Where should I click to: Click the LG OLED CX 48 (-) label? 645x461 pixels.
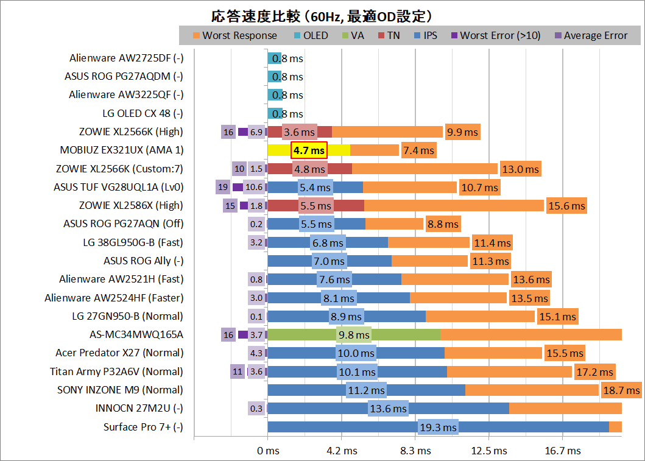point(143,113)
